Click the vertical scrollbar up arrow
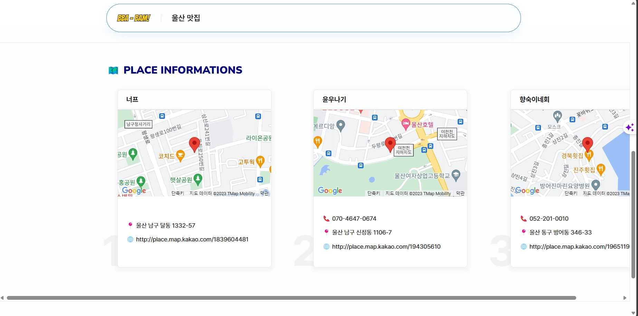This screenshot has width=638, height=316. click(633, 3)
